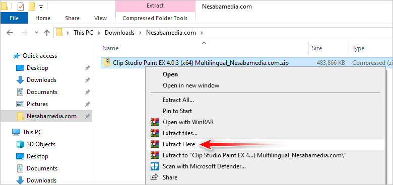Click the folder icon in the title bar
The width and height of the screenshot is (393, 185).
click(x=4, y=6)
